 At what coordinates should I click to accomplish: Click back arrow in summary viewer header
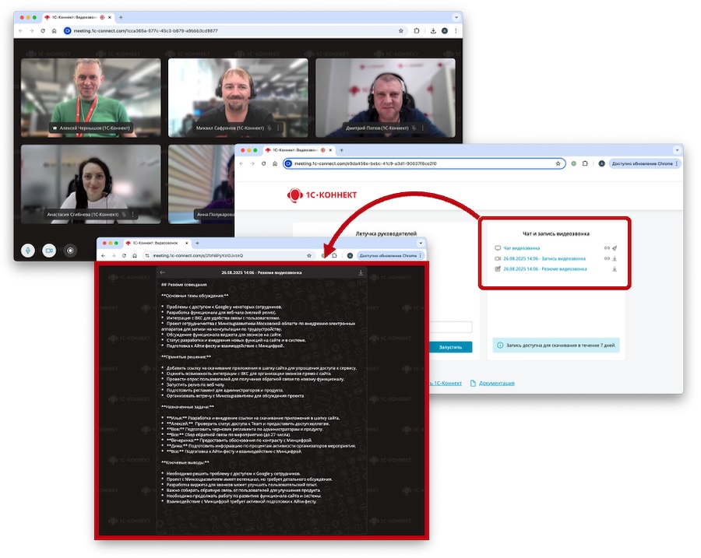[162, 273]
